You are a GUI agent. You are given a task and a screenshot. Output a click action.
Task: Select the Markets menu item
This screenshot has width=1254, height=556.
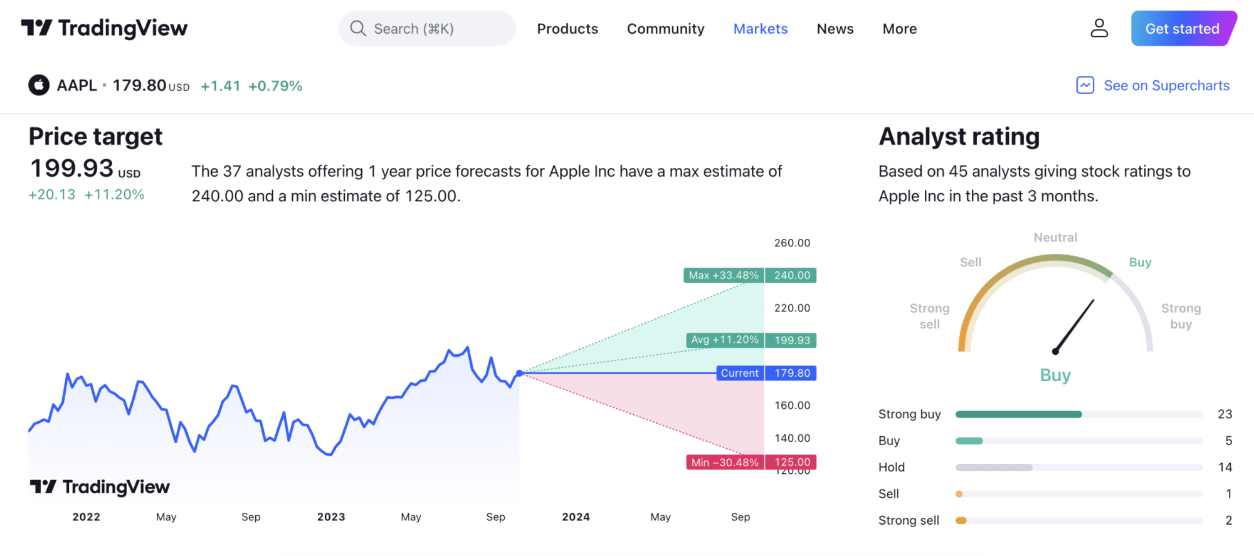[760, 29]
